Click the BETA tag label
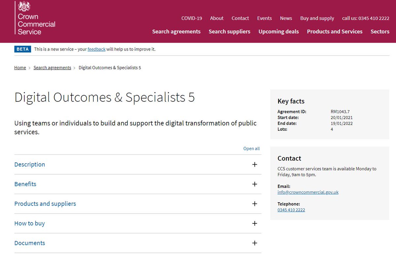Image resolution: width=396 pixels, height=265 pixels. click(x=23, y=49)
